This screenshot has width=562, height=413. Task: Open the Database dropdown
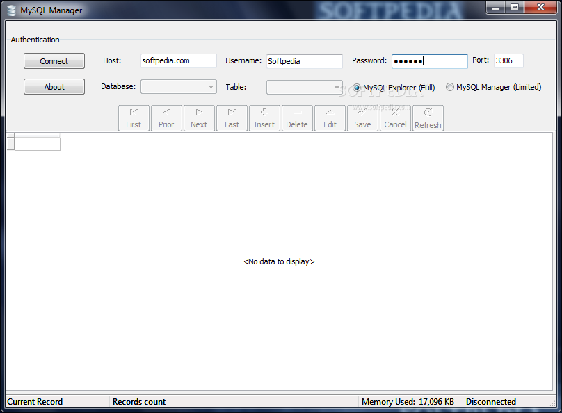pyautogui.click(x=179, y=87)
